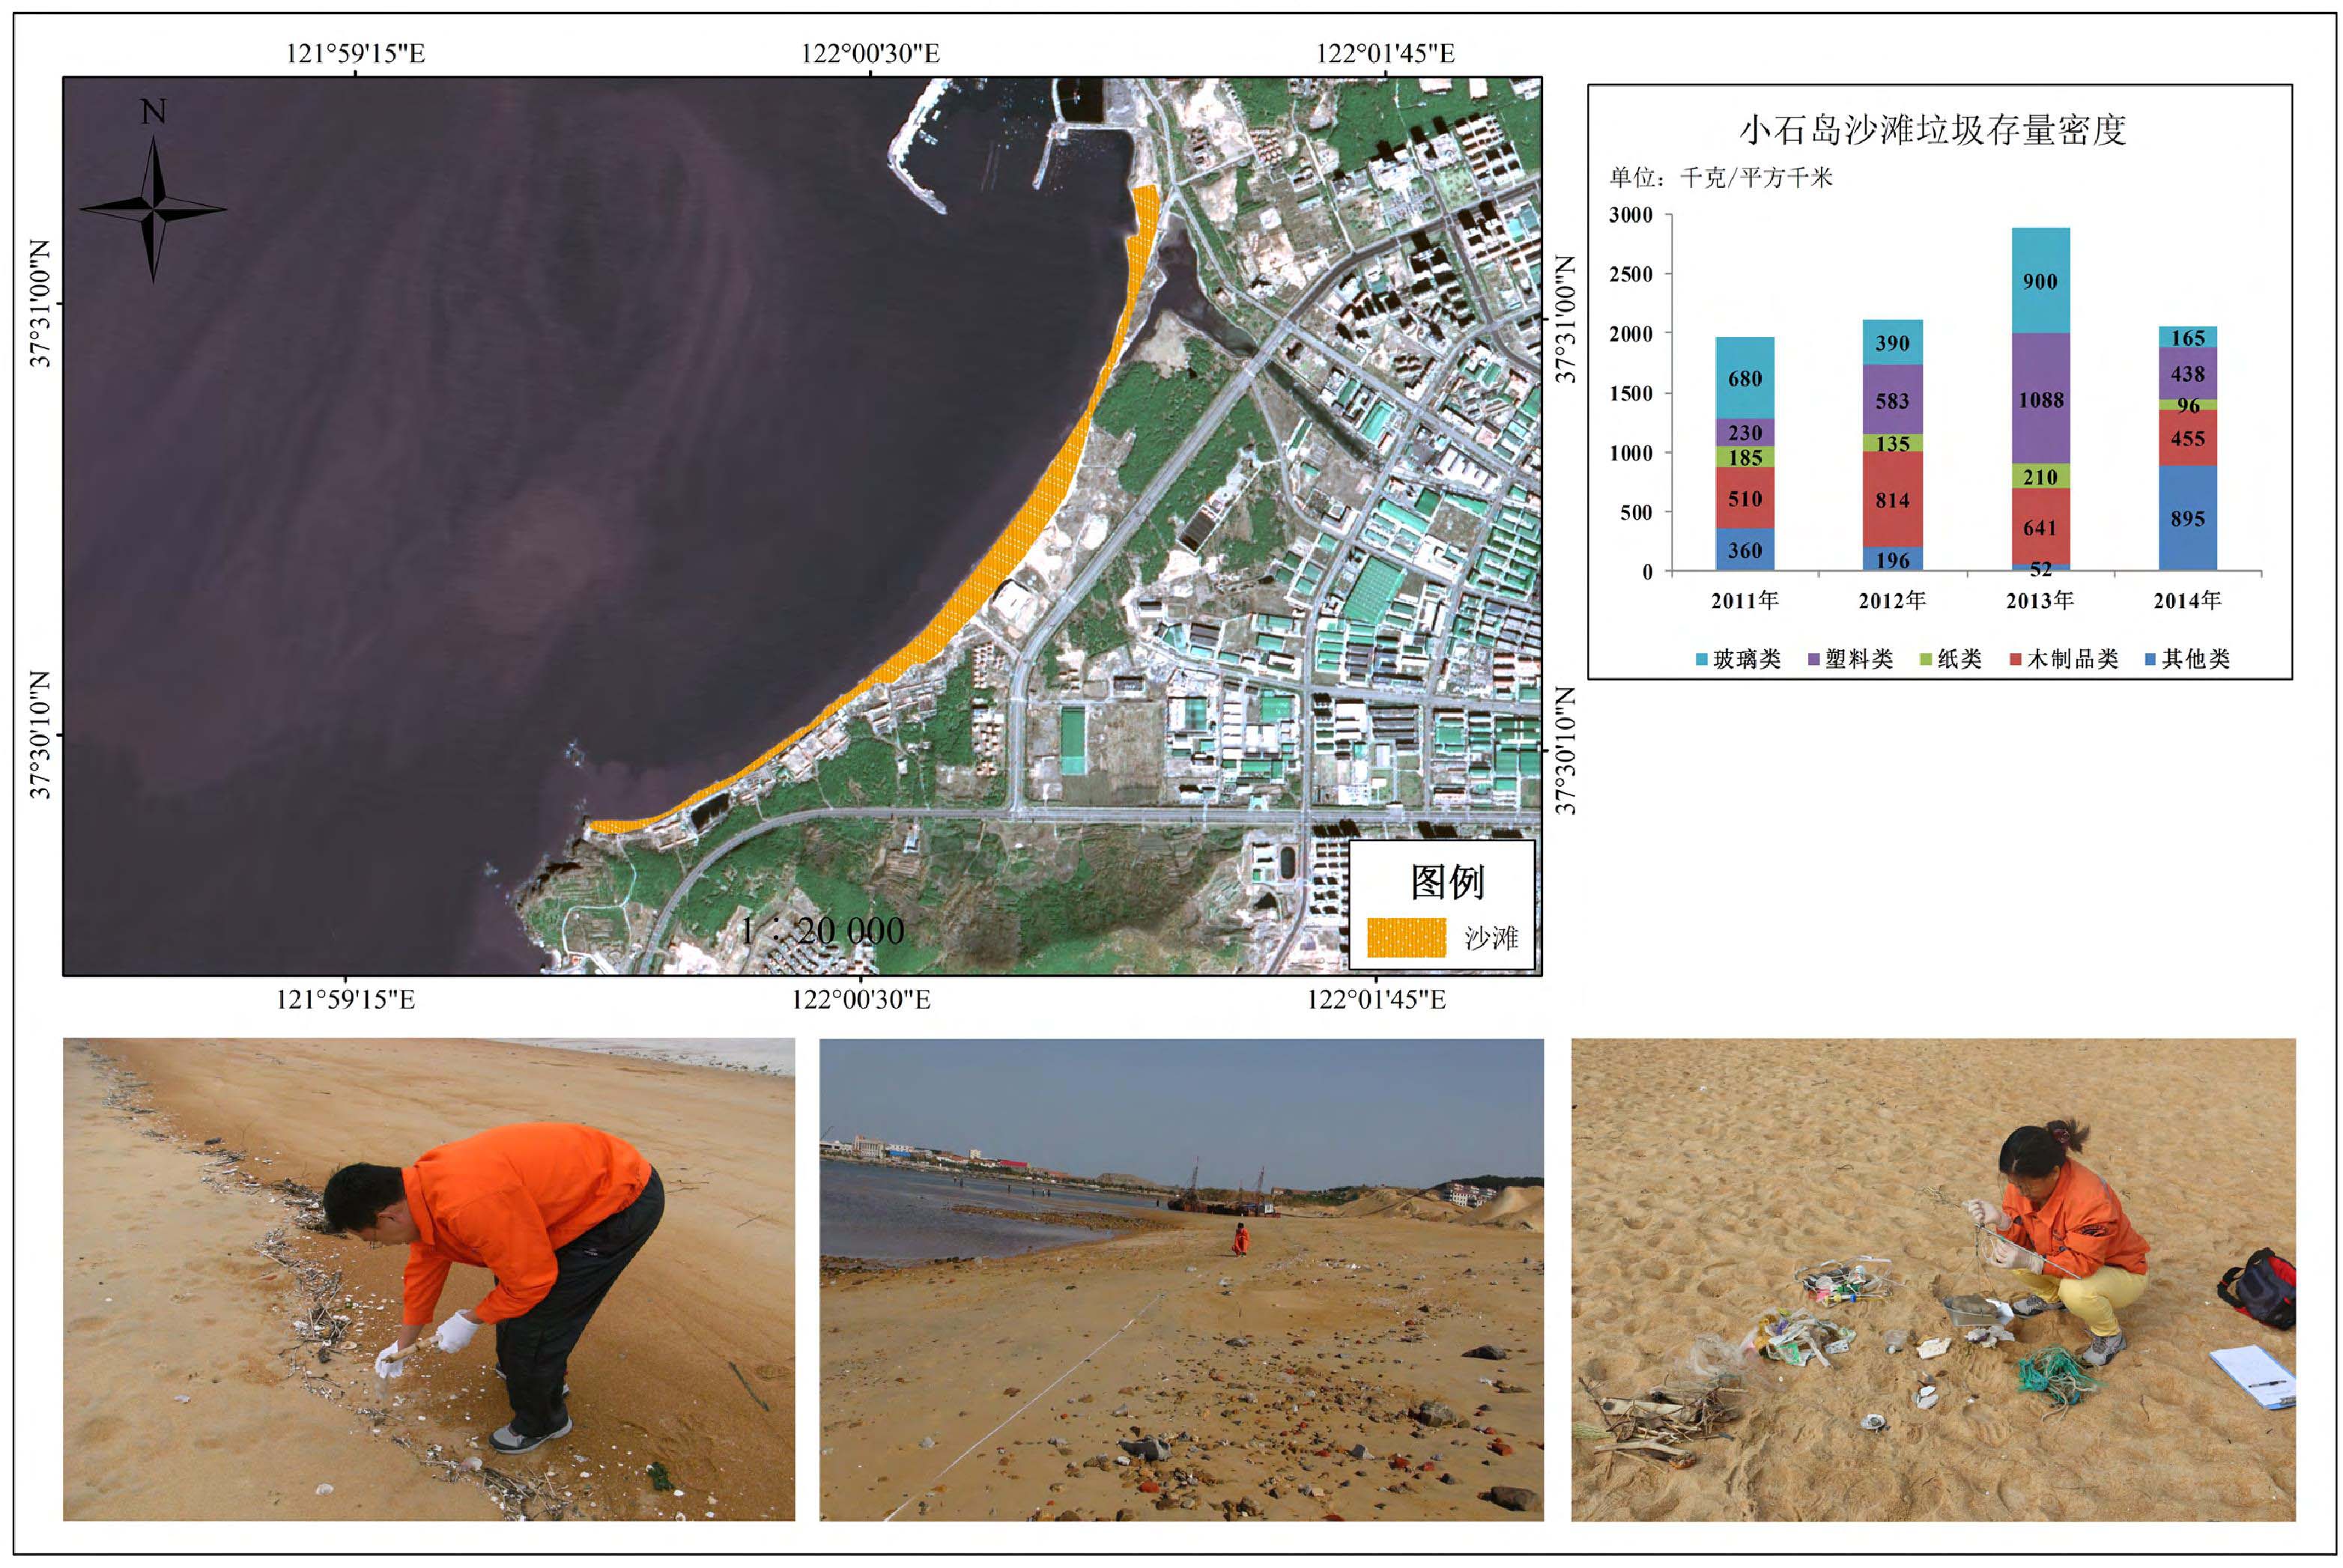Click the 583 plastic segment in 2012
This screenshot has width=2343, height=1568.
1892,400
